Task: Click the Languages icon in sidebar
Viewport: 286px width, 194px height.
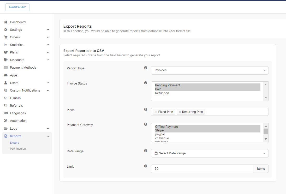Action: pyautogui.click(x=6, y=113)
